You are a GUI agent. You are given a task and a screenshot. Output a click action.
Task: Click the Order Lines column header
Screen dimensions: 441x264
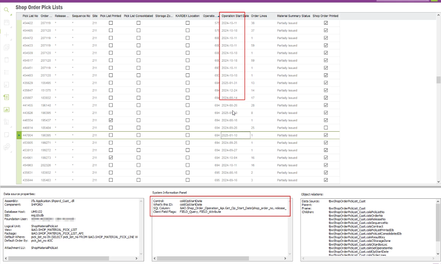coord(259,16)
